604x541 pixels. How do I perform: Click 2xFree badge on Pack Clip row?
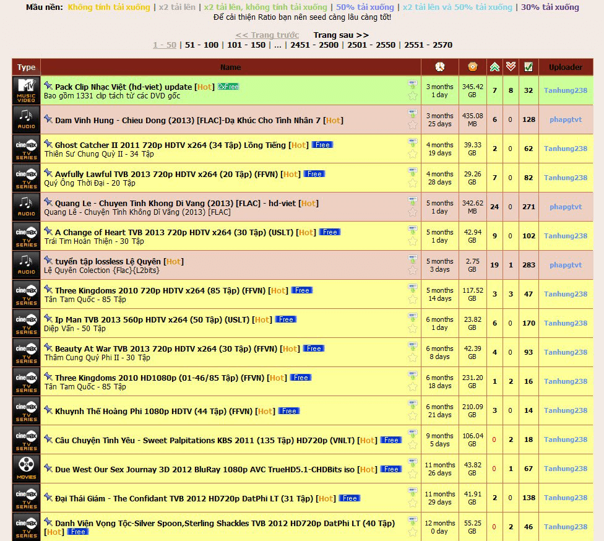(228, 87)
